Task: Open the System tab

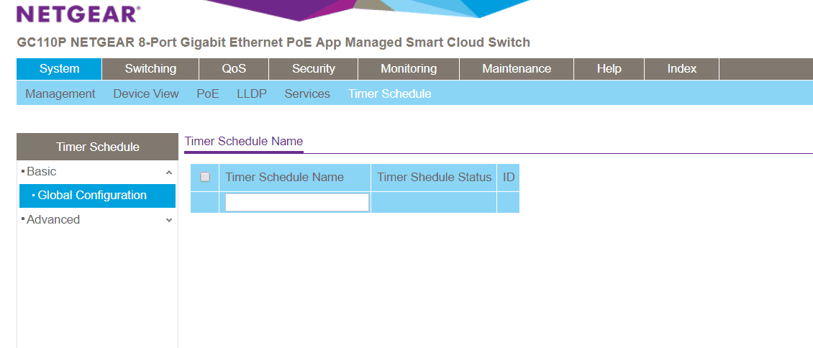Action: [59, 69]
